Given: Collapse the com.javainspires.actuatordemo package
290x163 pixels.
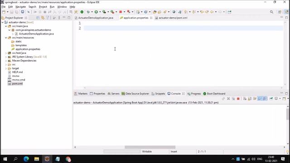Looking at the screenshot, I should tap(9, 30).
